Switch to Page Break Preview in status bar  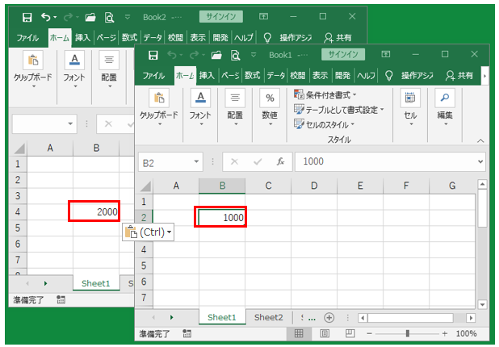click(x=350, y=333)
